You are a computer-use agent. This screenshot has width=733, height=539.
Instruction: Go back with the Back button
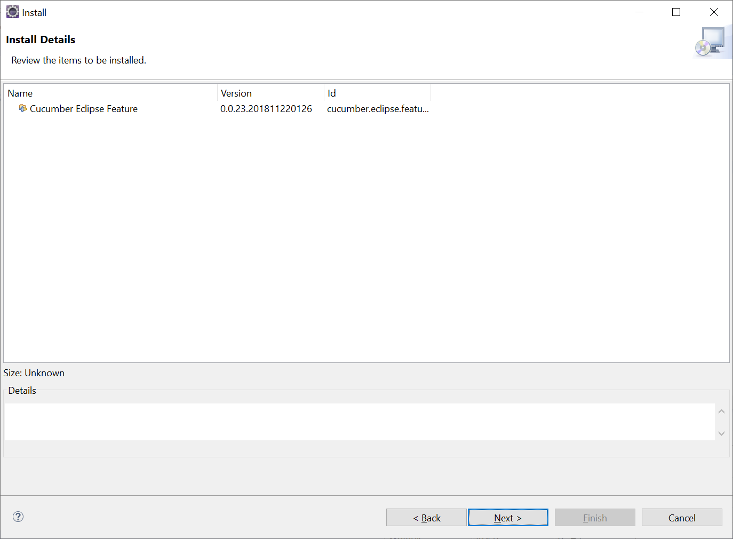[x=426, y=518]
